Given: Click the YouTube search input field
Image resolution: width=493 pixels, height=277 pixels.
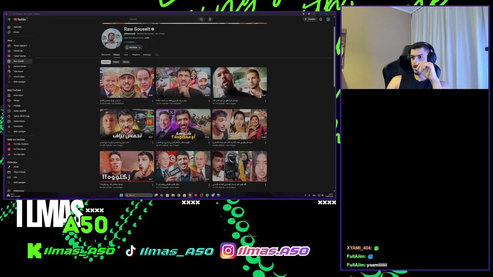Looking at the screenshot, I should pyautogui.click(x=163, y=19).
